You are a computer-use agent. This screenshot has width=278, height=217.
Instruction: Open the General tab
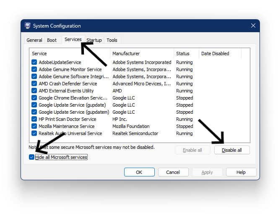[x=34, y=40]
